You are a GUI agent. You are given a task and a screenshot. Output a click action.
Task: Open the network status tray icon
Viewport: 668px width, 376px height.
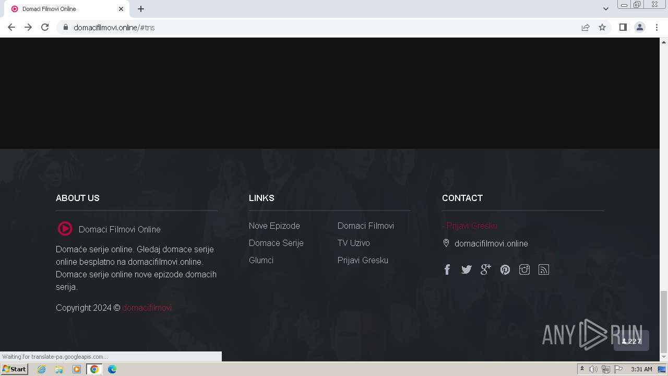[x=606, y=369]
